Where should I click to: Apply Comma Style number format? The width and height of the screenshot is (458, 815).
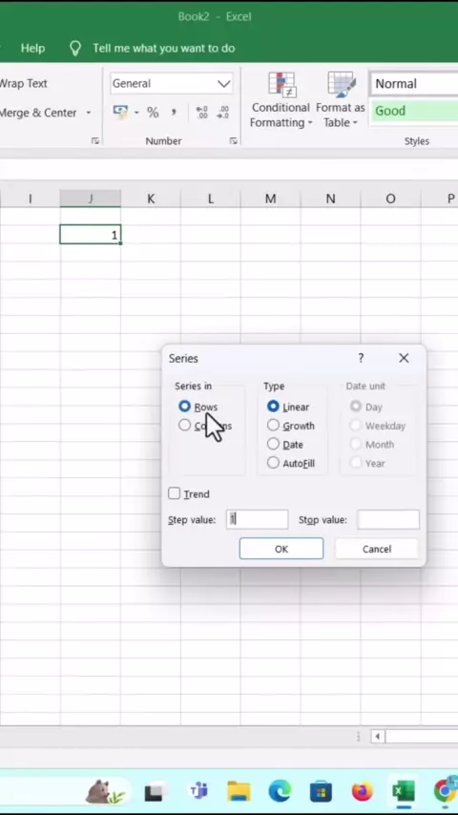pyautogui.click(x=174, y=113)
